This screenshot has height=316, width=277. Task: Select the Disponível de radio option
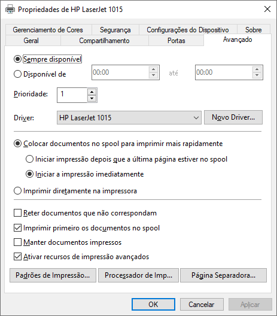(17, 74)
